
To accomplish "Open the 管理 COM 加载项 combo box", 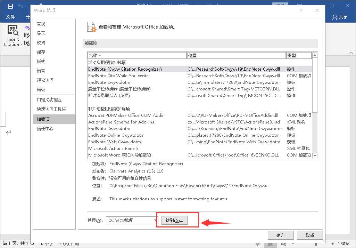I will click(x=132, y=220).
